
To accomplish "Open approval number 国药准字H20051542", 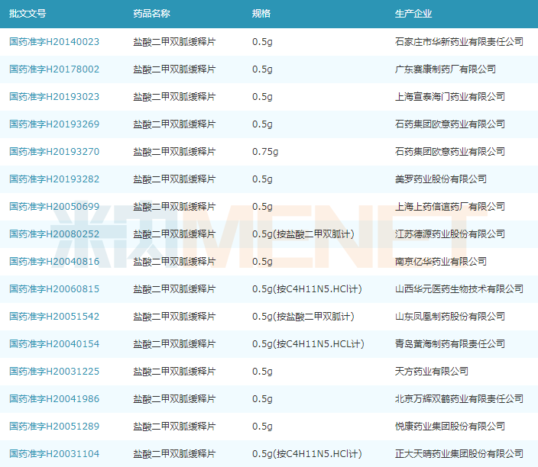I will pyautogui.click(x=54, y=316).
